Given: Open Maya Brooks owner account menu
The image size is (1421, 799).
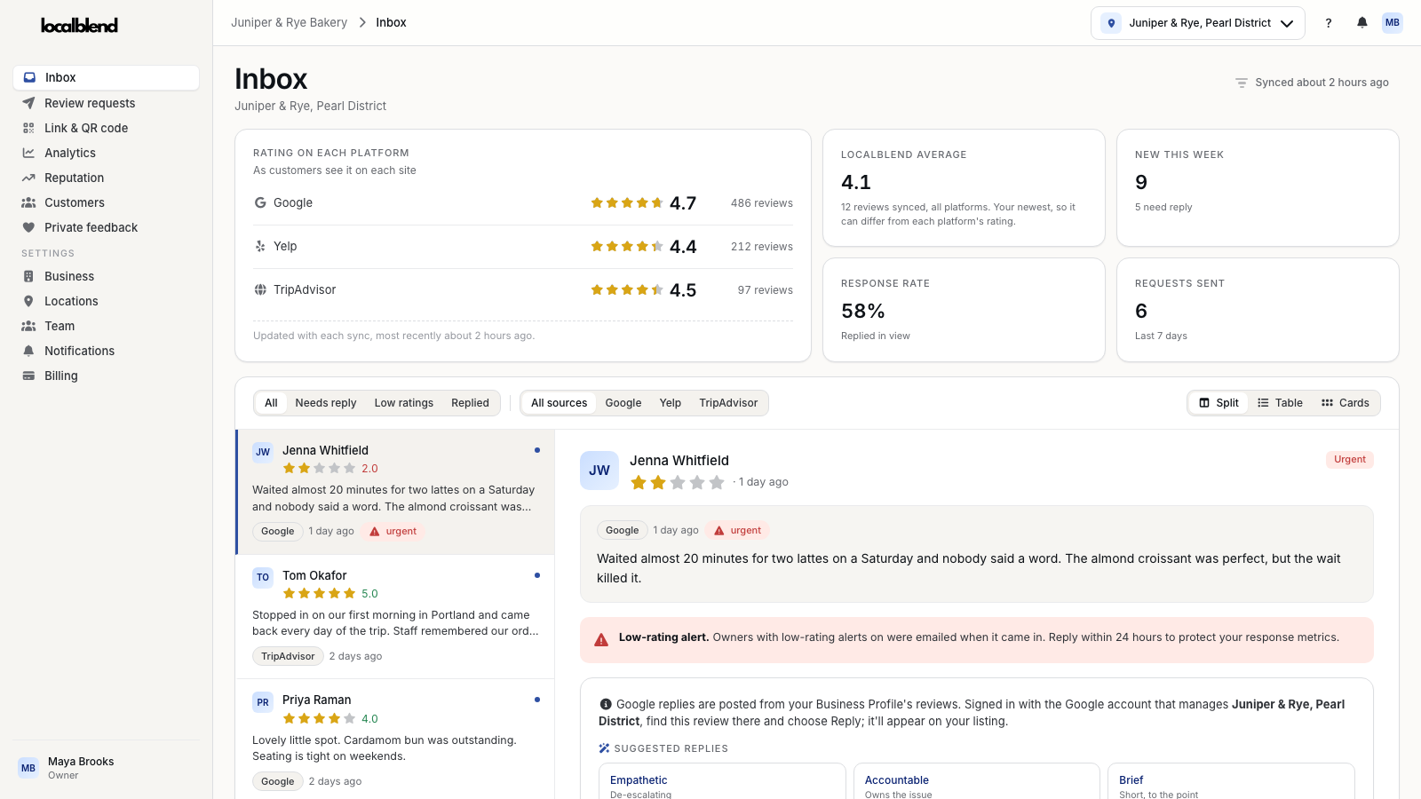Looking at the screenshot, I should 107,768.
